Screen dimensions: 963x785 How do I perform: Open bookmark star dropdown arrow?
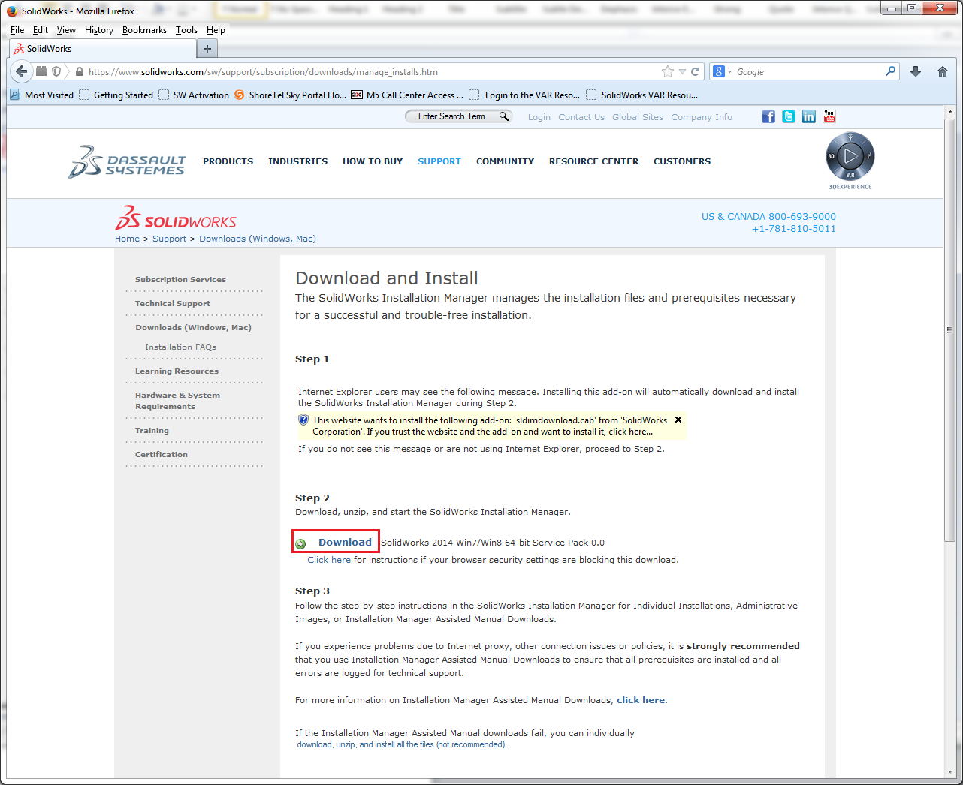pos(682,72)
